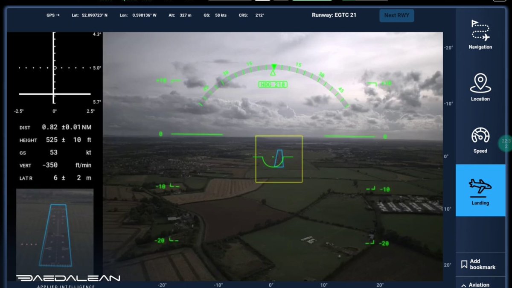Click the Next RWY button
This screenshot has height=288, width=512.
click(x=396, y=15)
